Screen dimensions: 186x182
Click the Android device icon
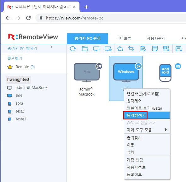(x=165, y=73)
